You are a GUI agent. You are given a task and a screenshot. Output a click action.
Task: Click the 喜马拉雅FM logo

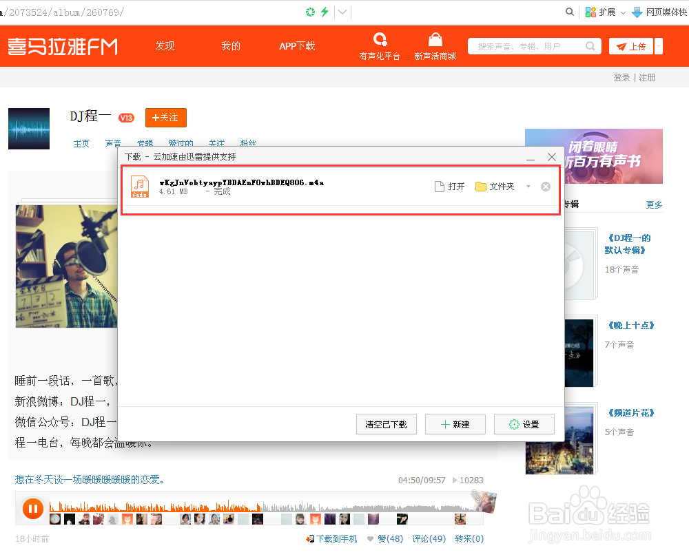click(x=63, y=46)
